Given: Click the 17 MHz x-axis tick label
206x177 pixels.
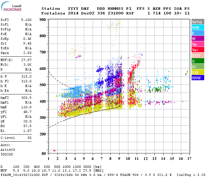Looking at the screenshot, I should pyautogui.click(x=189, y=159).
